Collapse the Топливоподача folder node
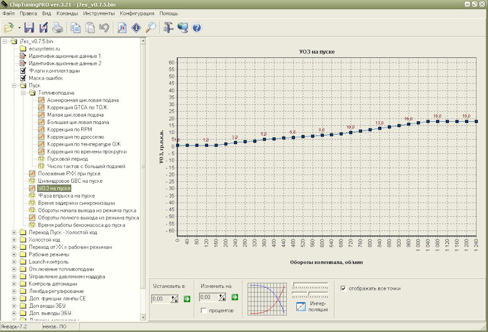 pyautogui.click(x=23, y=93)
